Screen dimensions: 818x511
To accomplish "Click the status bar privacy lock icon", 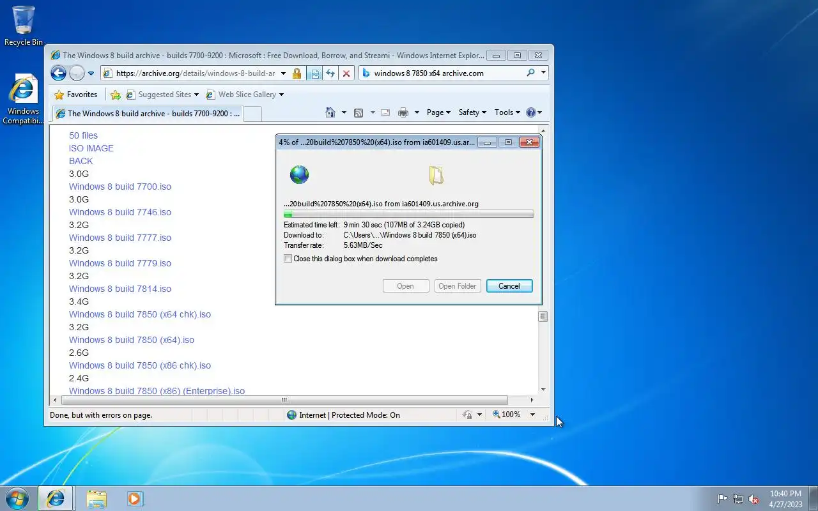I will (x=468, y=415).
